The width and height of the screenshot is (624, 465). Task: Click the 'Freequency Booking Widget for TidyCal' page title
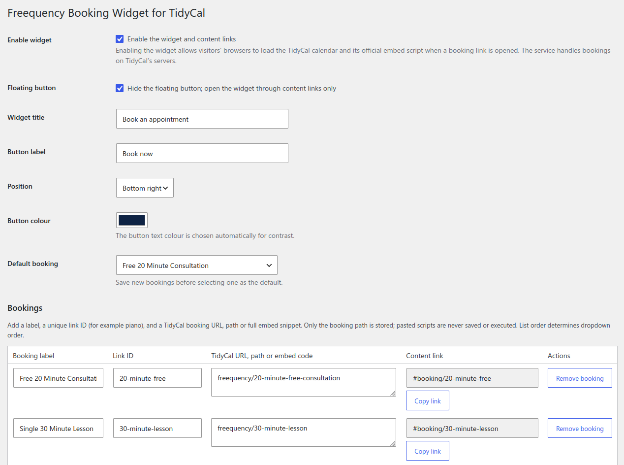(x=106, y=13)
